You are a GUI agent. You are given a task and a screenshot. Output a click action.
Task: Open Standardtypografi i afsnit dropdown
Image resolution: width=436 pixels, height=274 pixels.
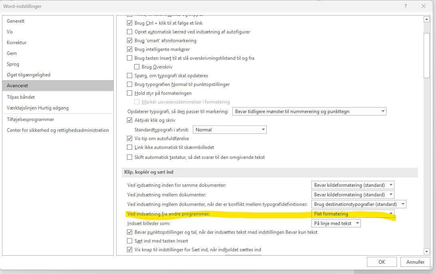[x=230, y=130]
